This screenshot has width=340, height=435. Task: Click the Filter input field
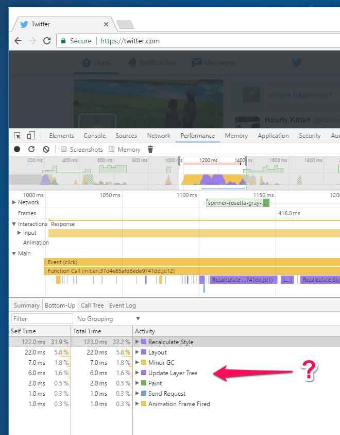(x=42, y=318)
